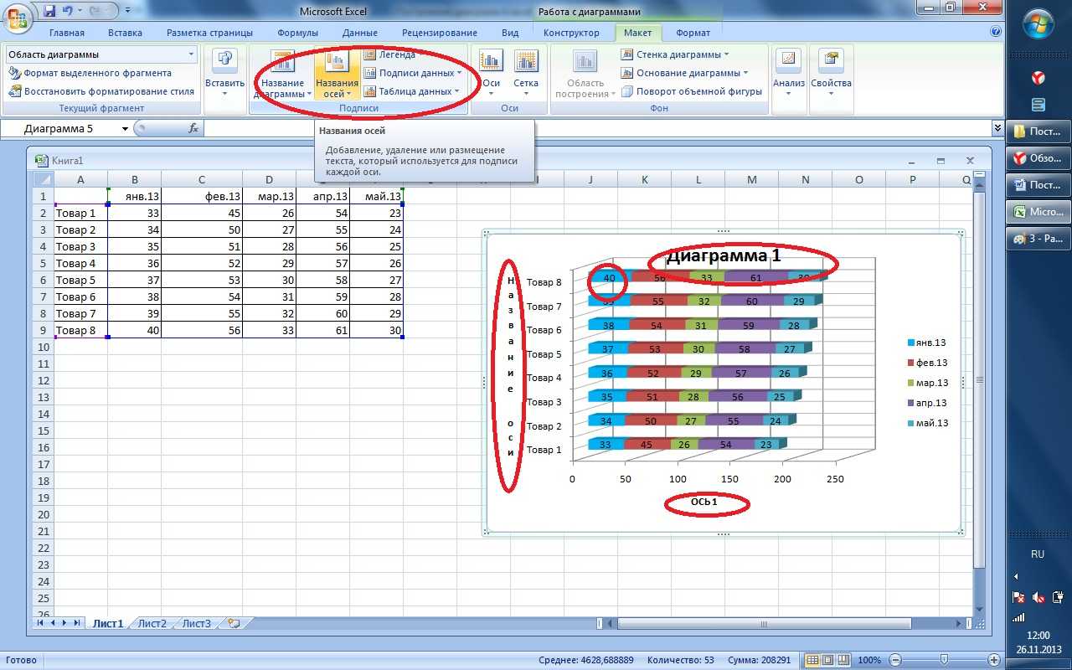Image resolution: width=1072 pixels, height=670 pixels.
Task: Switch to Normal view in status bar
Action: [x=812, y=660]
